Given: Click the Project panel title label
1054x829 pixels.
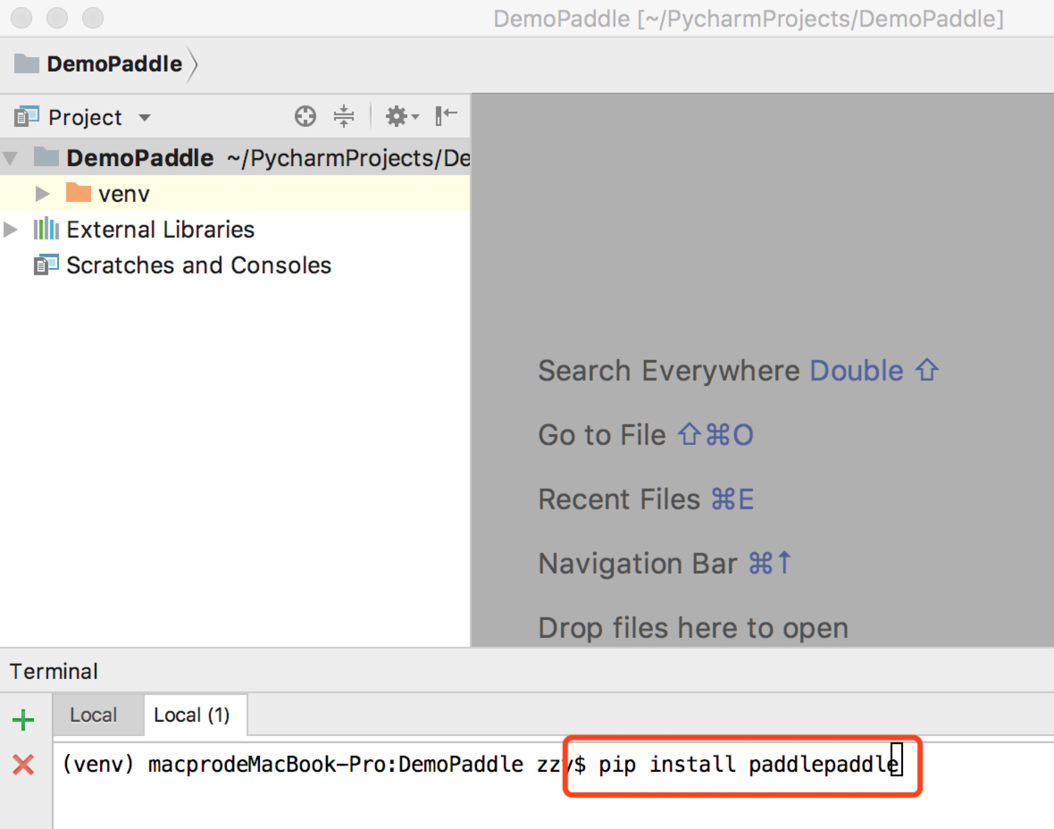Looking at the screenshot, I should (x=85, y=117).
